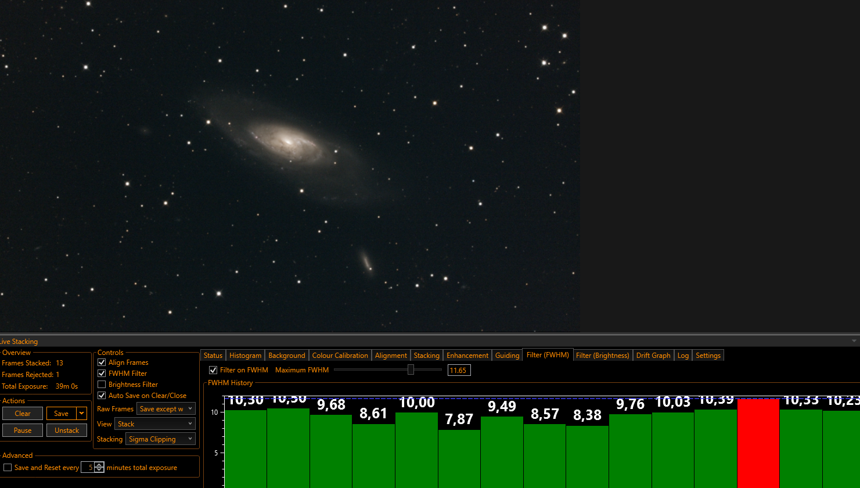860x488 pixels.
Task: Open the Guiding tab
Action: [507, 356]
